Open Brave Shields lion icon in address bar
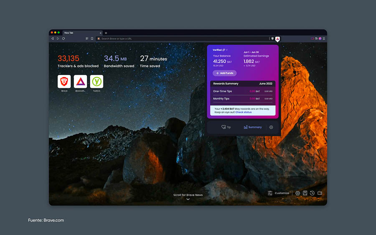 coord(272,38)
